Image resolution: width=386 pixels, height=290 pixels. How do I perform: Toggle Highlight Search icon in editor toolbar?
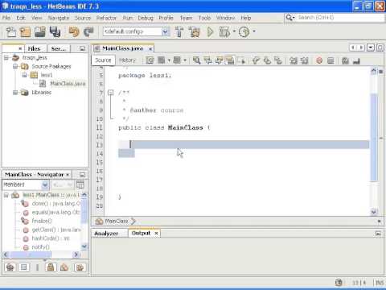click(x=230, y=60)
